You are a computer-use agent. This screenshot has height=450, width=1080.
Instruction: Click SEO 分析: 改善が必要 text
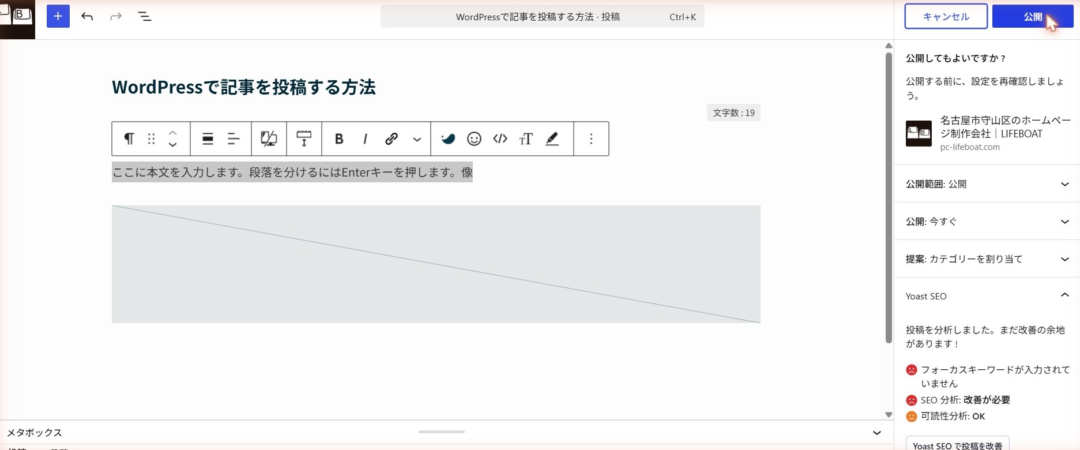[965, 400]
